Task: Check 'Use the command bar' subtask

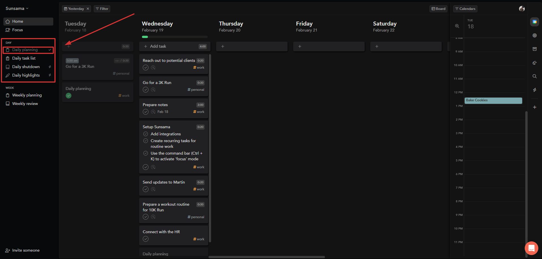Action: (146, 153)
